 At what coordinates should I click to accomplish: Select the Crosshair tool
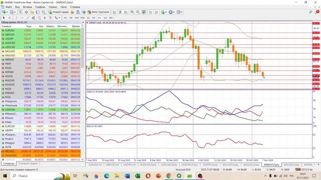pos(10,18)
